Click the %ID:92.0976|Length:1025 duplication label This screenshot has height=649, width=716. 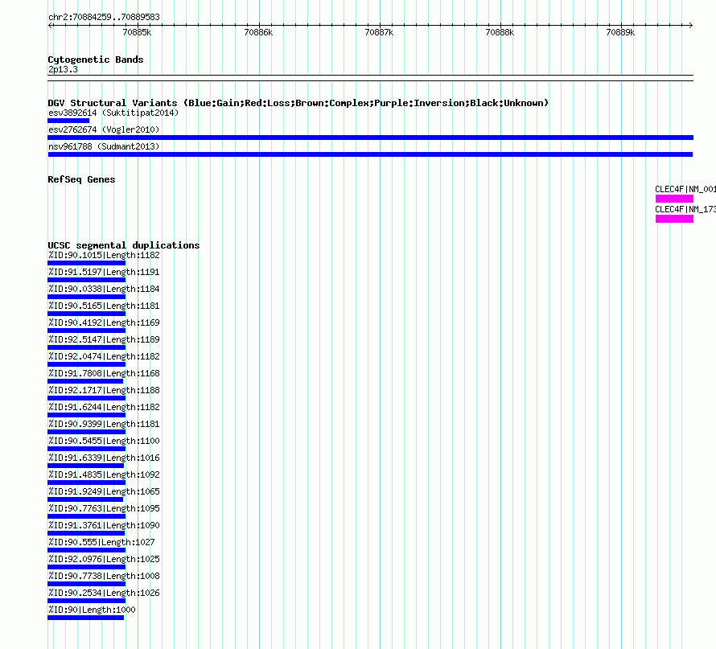coord(104,559)
